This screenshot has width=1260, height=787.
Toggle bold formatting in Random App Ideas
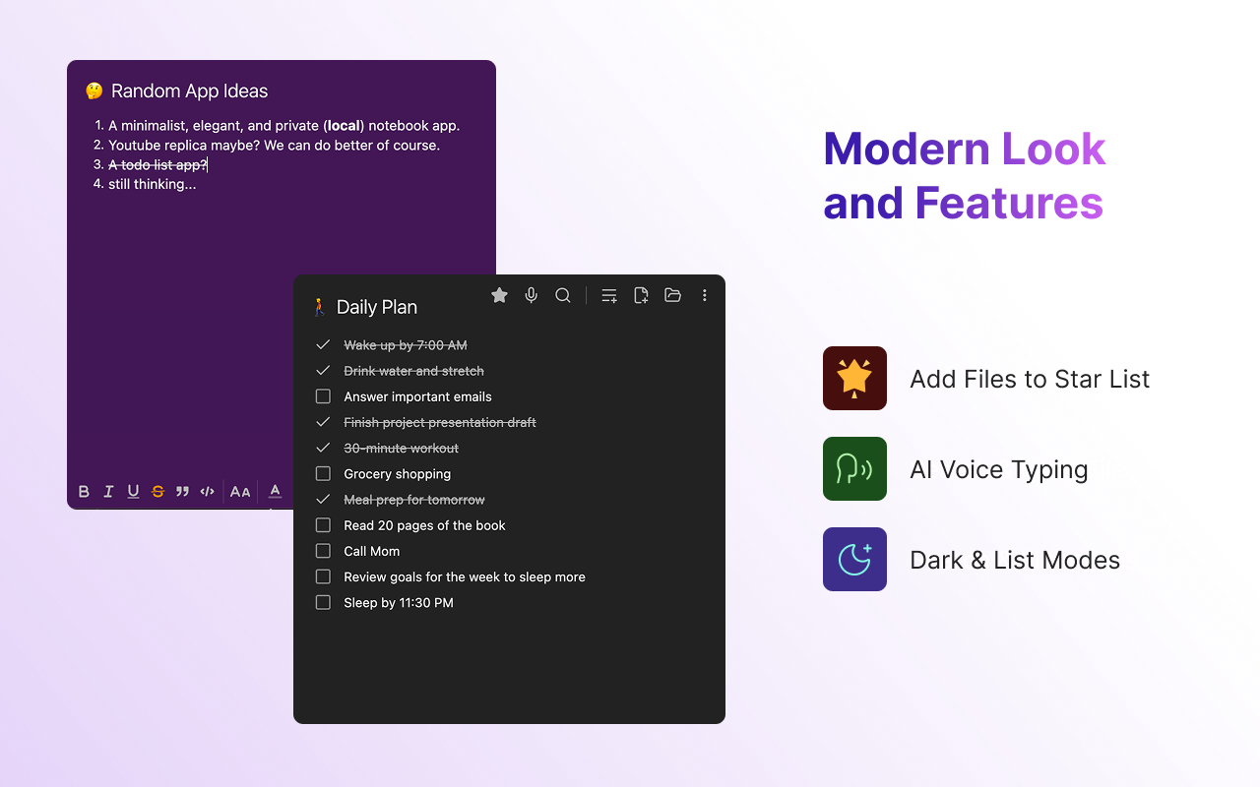(84, 492)
